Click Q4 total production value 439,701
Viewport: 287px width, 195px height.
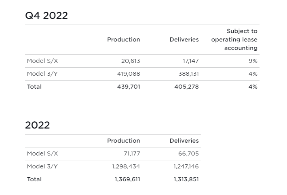129,87
